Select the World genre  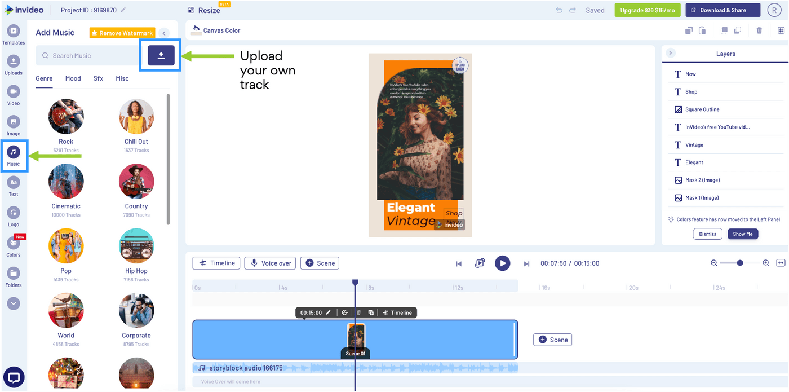click(66, 311)
